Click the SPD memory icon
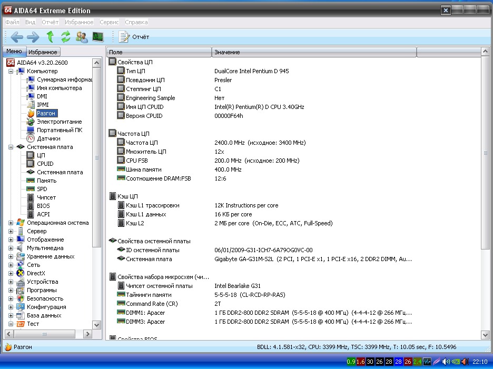 [31, 189]
